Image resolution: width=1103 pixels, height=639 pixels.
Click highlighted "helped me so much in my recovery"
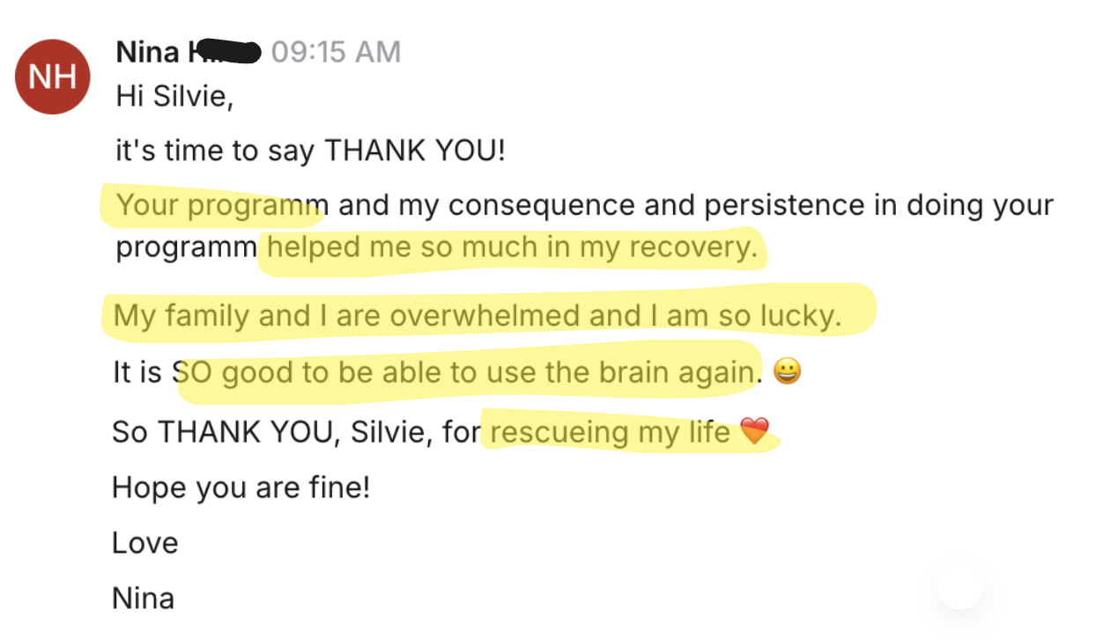pos(512,248)
